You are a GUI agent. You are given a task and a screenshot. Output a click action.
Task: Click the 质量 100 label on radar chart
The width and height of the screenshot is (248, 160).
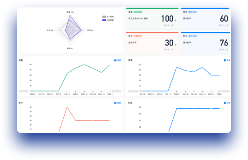(x=70, y=12)
